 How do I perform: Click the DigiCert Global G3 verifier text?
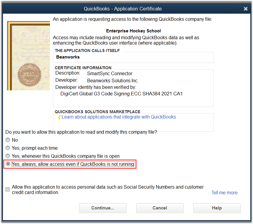tap(121, 94)
